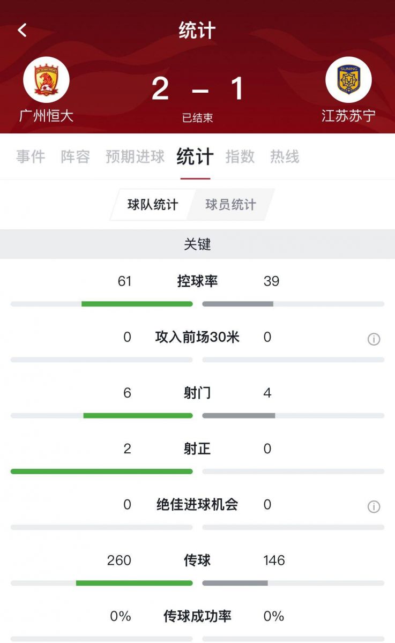The height and width of the screenshot is (643, 395).
Task: Open info icon for 攻入前场30米
Action: [374, 339]
